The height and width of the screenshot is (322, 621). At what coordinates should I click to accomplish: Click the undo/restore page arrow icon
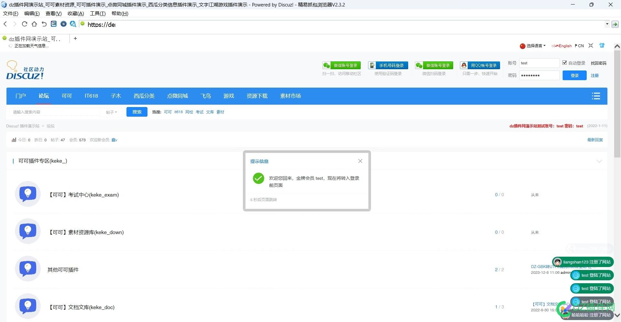coord(44,24)
